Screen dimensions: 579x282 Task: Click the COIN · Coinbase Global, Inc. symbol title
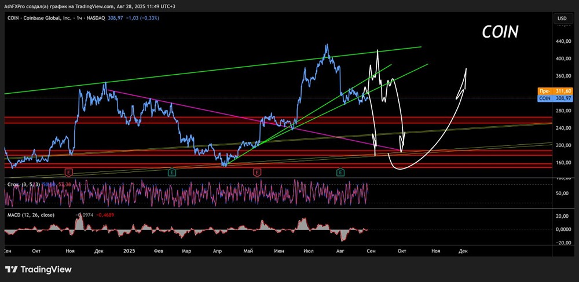point(41,18)
